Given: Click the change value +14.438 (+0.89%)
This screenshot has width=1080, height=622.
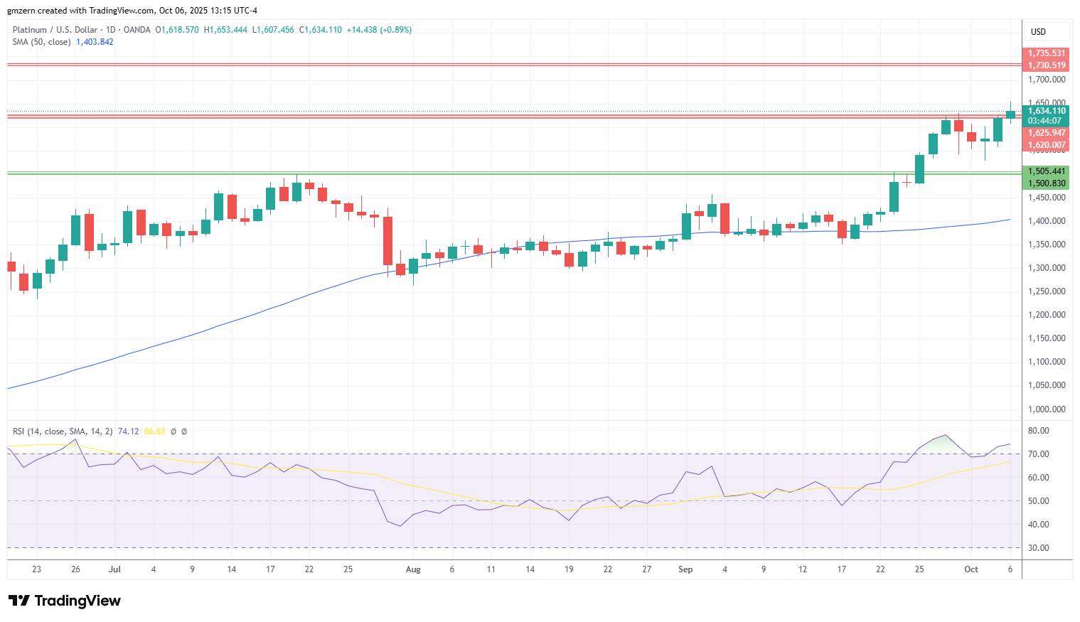Looking at the screenshot, I should click(x=379, y=30).
